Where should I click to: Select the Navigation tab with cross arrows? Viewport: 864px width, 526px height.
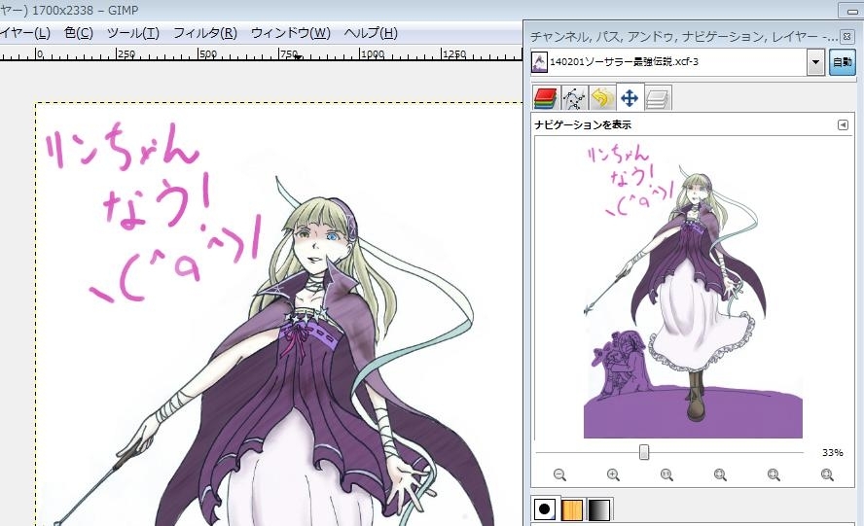click(630, 98)
